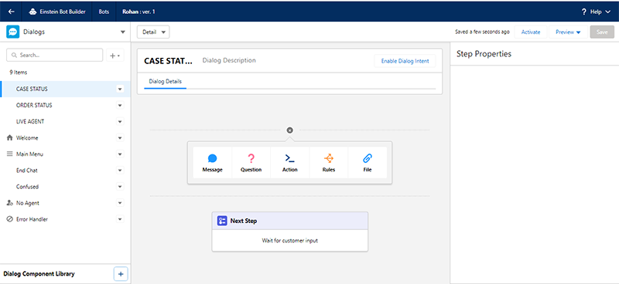
Task: Click the Einstein Bot Builder robot icon
Action: (33, 12)
